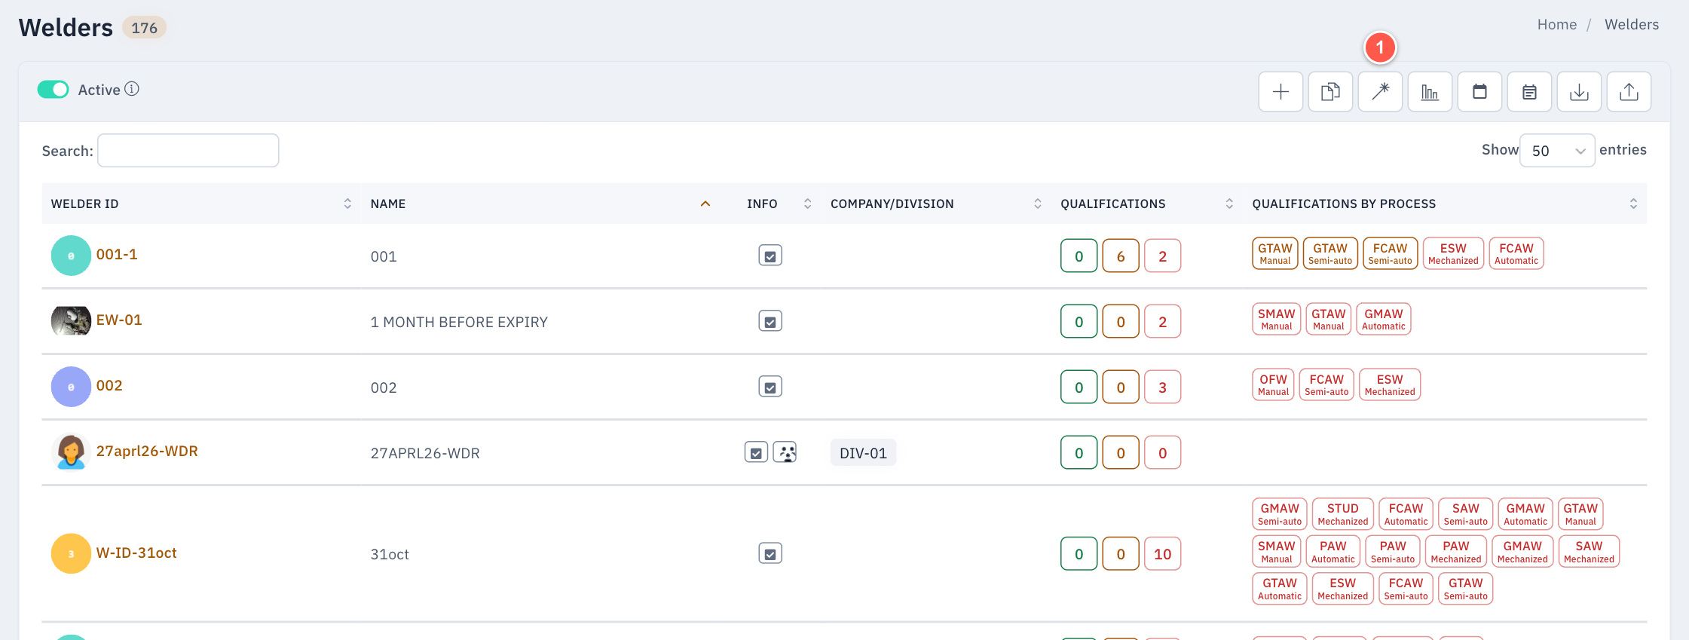Click the 27aprl26-WDR avatar picture
The height and width of the screenshot is (640, 1689).
(x=71, y=452)
